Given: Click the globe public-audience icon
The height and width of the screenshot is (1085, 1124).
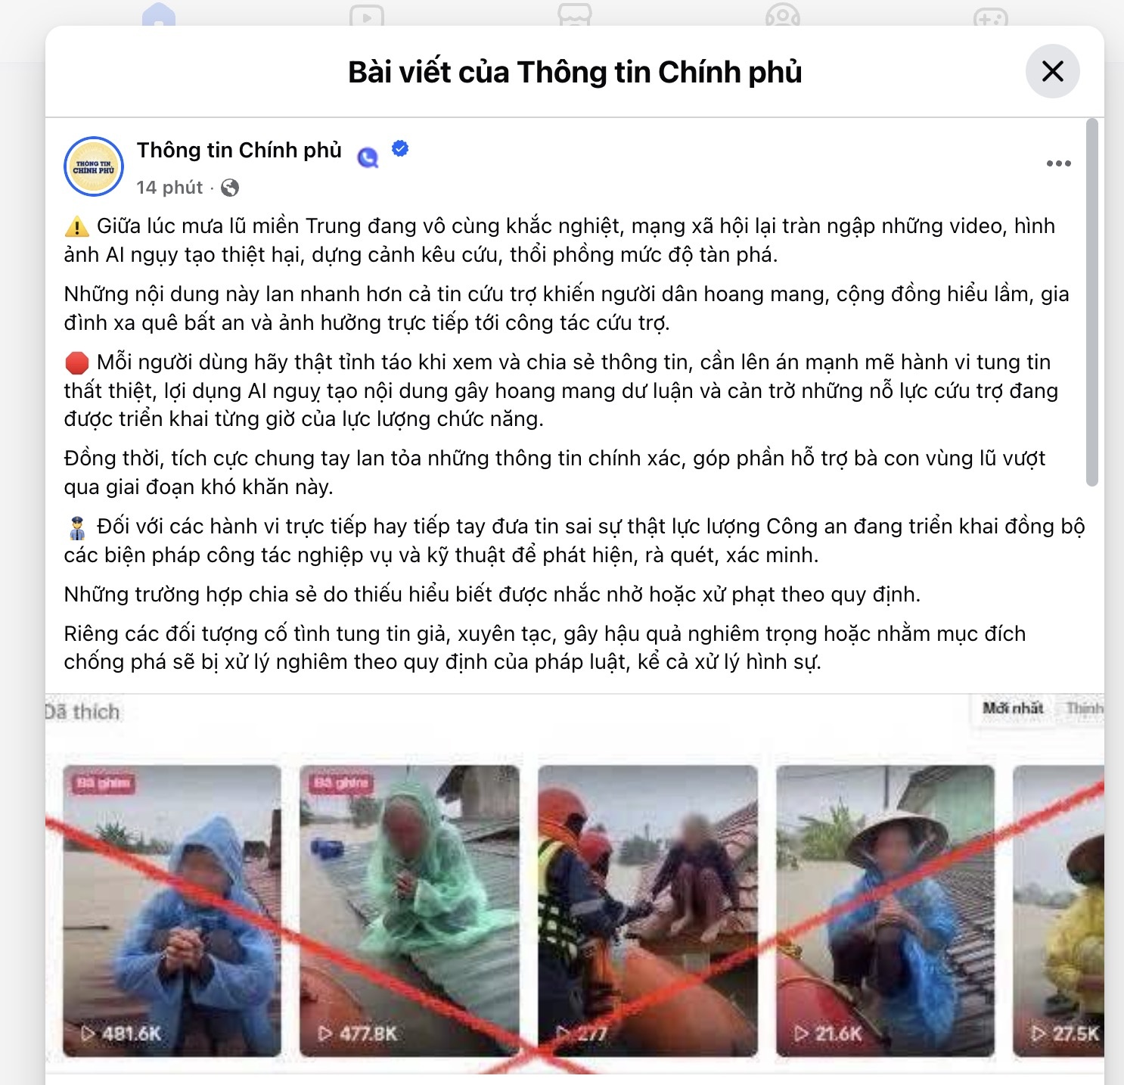Looking at the screenshot, I should [x=230, y=188].
